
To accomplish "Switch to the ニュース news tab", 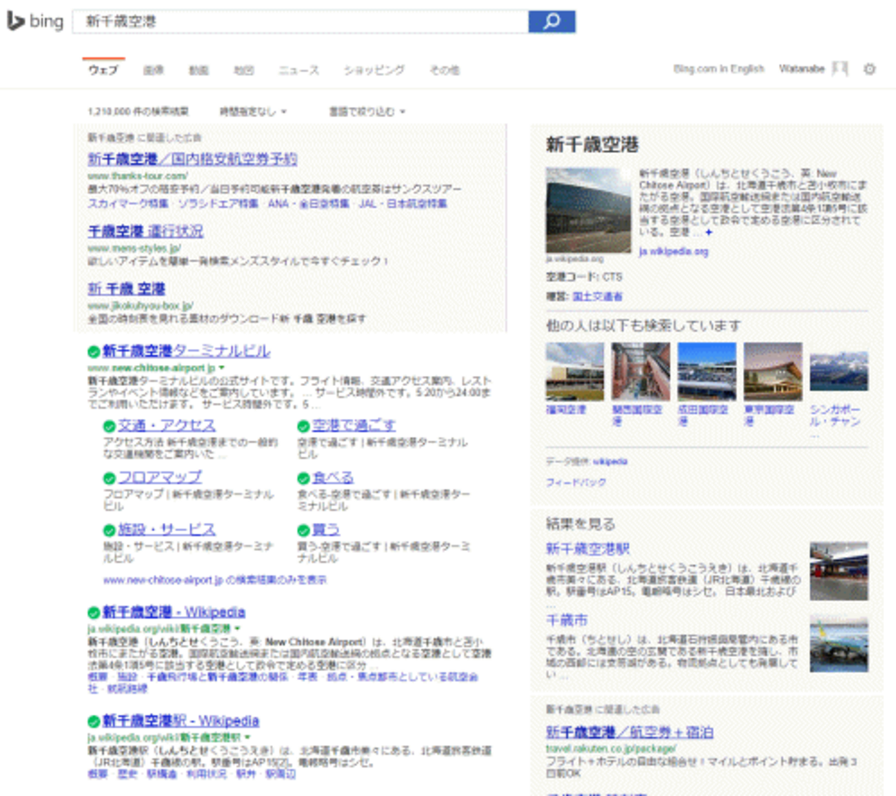I will point(298,70).
